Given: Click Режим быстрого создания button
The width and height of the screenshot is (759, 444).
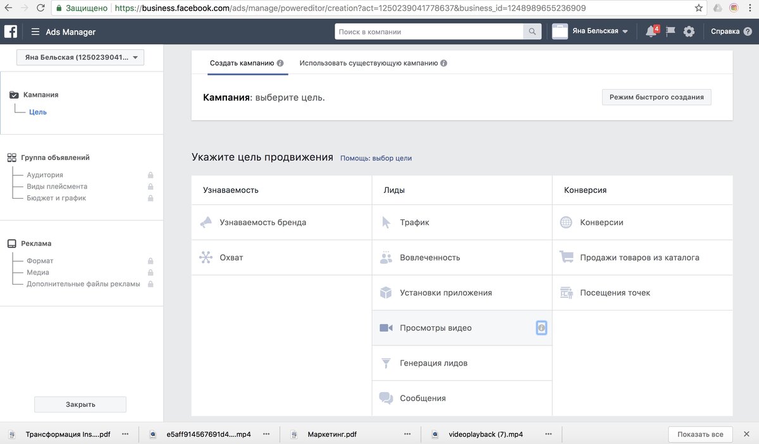Looking at the screenshot, I should pos(657,97).
